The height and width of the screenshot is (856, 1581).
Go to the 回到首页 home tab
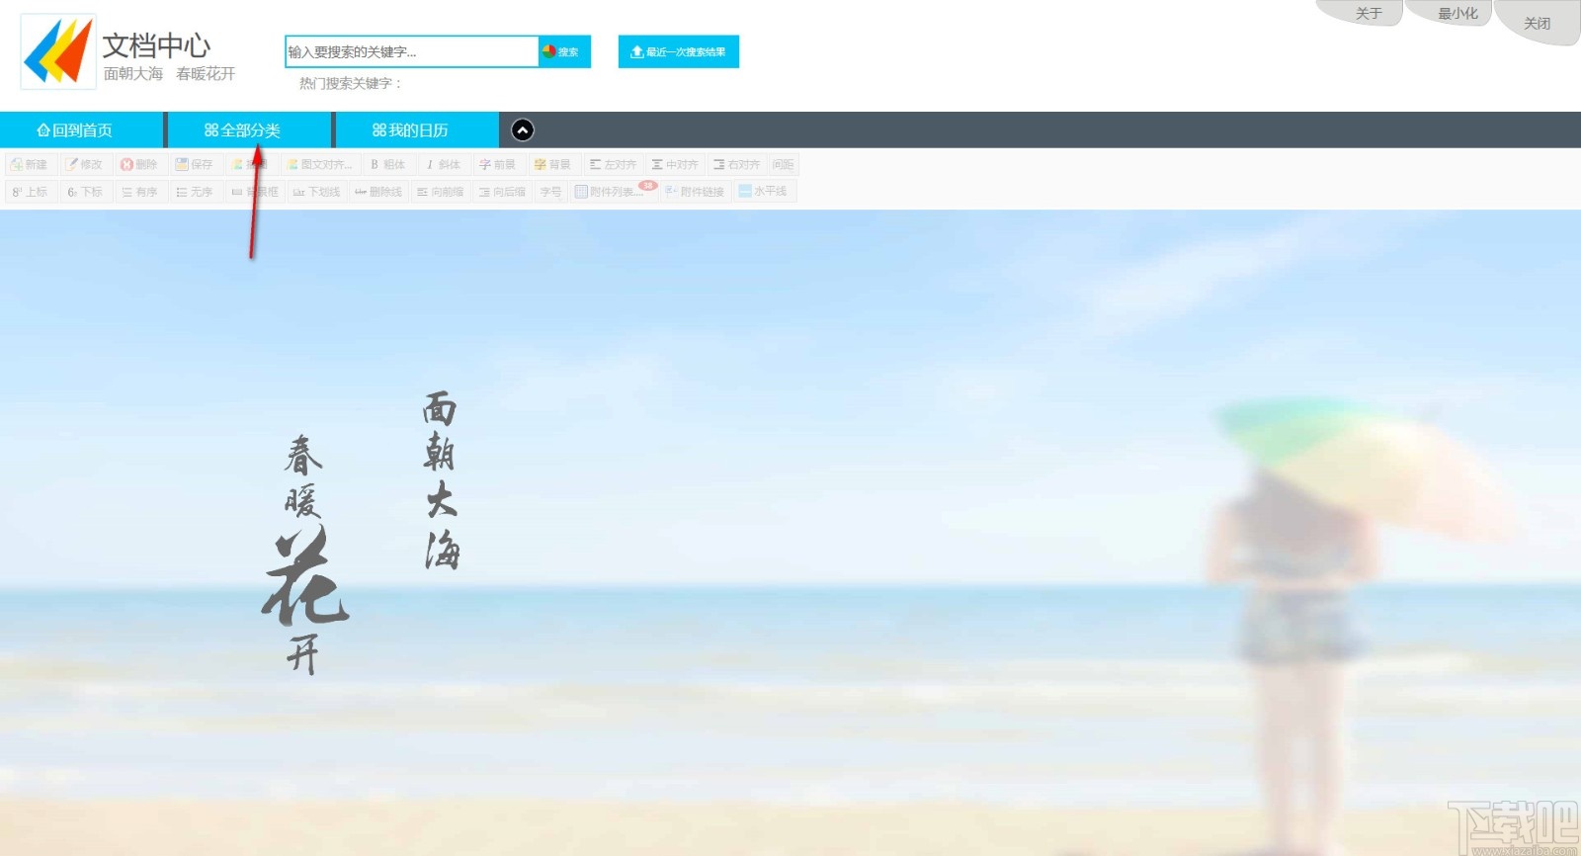click(x=81, y=129)
